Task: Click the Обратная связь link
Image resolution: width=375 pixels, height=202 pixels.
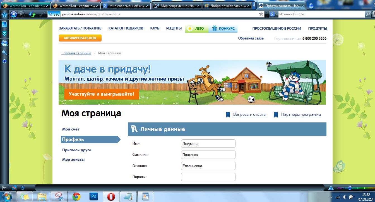Action: coord(251,38)
